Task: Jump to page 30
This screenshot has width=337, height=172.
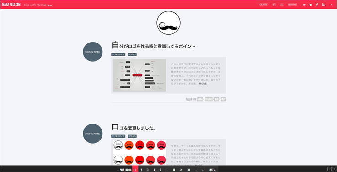Action: (188, 170)
